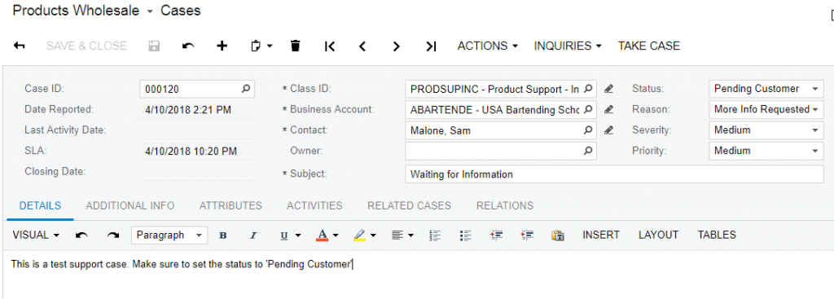Click the toolbar cancel undo arrow
The height and width of the screenshot is (299, 834).
tap(188, 46)
